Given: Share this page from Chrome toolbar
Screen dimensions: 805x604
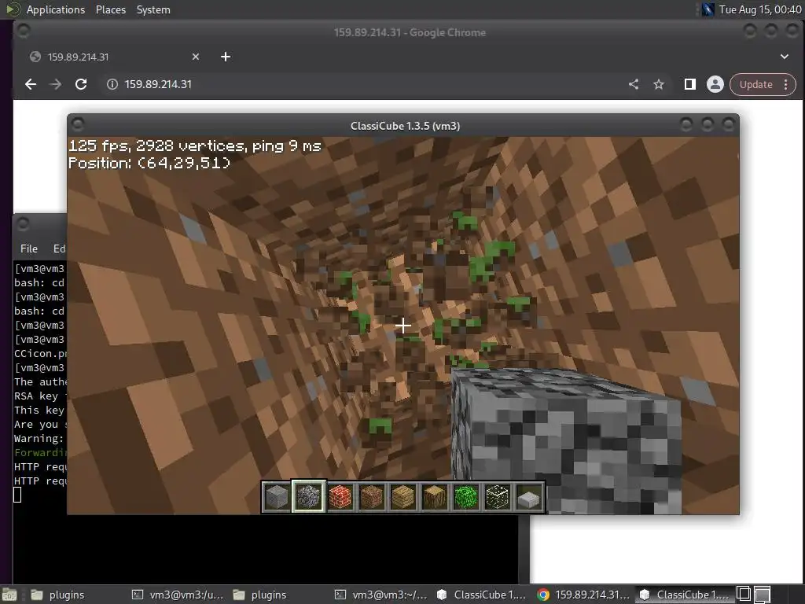Looking at the screenshot, I should pyautogui.click(x=634, y=84).
